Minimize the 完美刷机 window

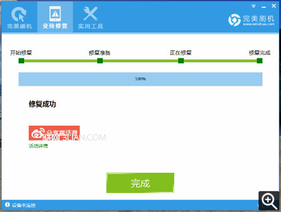coord(264,7)
